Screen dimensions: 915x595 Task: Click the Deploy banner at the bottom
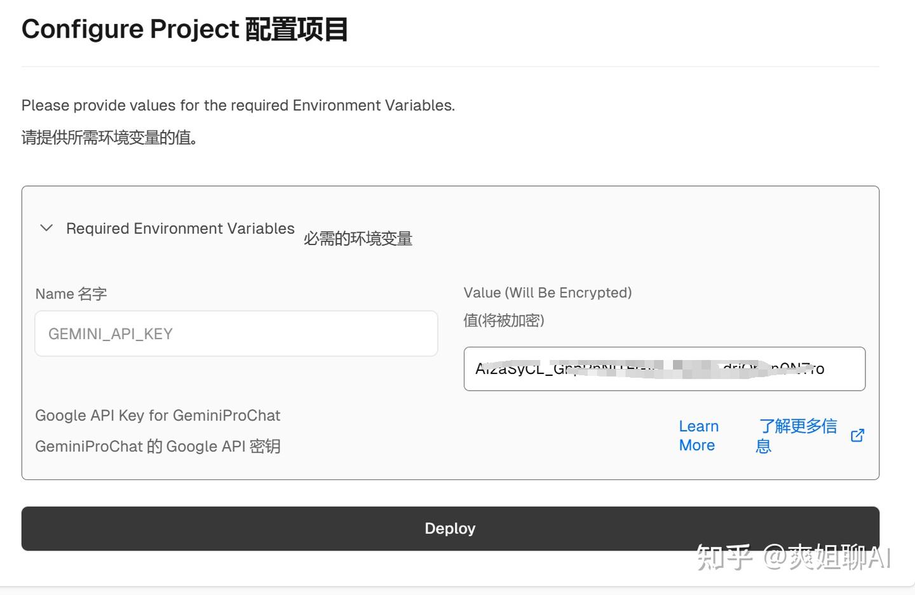click(x=450, y=528)
